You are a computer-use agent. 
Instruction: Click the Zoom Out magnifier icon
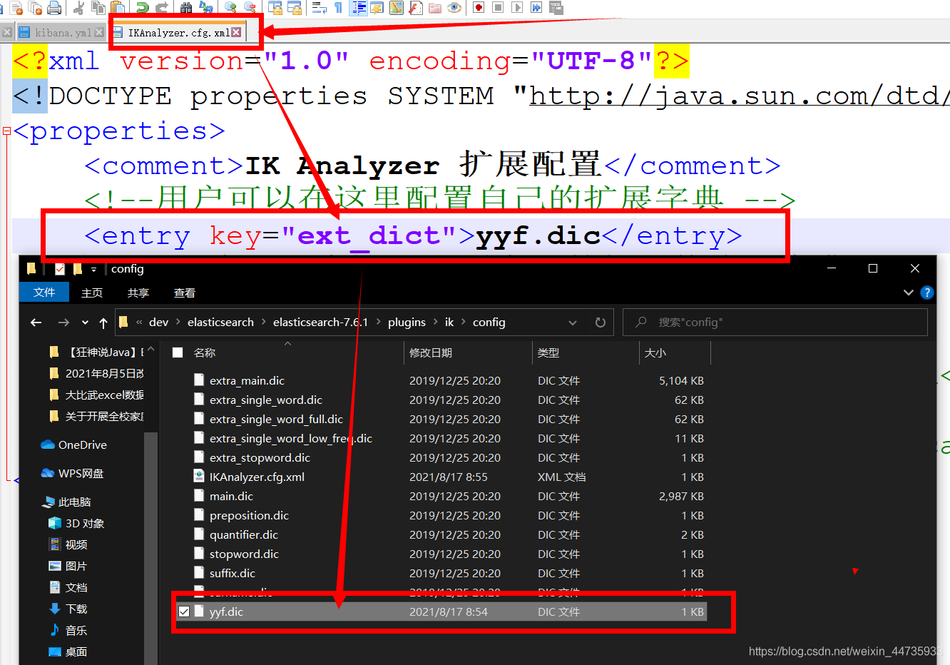pyautogui.click(x=250, y=9)
